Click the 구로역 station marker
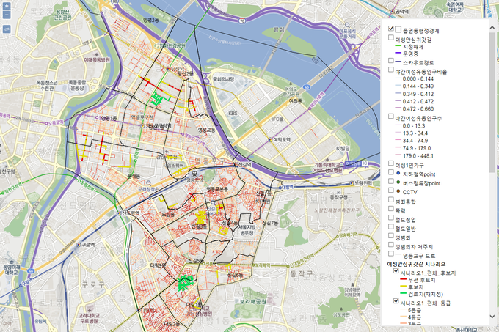Image resolution: width=499 pixels, height=332 pixels. tap(79, 245)
